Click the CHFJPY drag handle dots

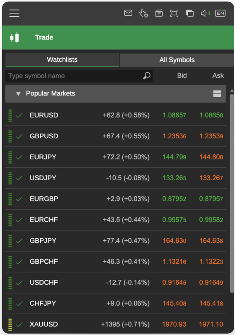pos(10,303)
